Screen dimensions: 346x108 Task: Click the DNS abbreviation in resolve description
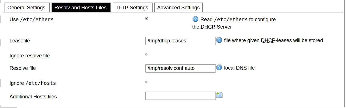pyautogui.click(x=242, y=68)
